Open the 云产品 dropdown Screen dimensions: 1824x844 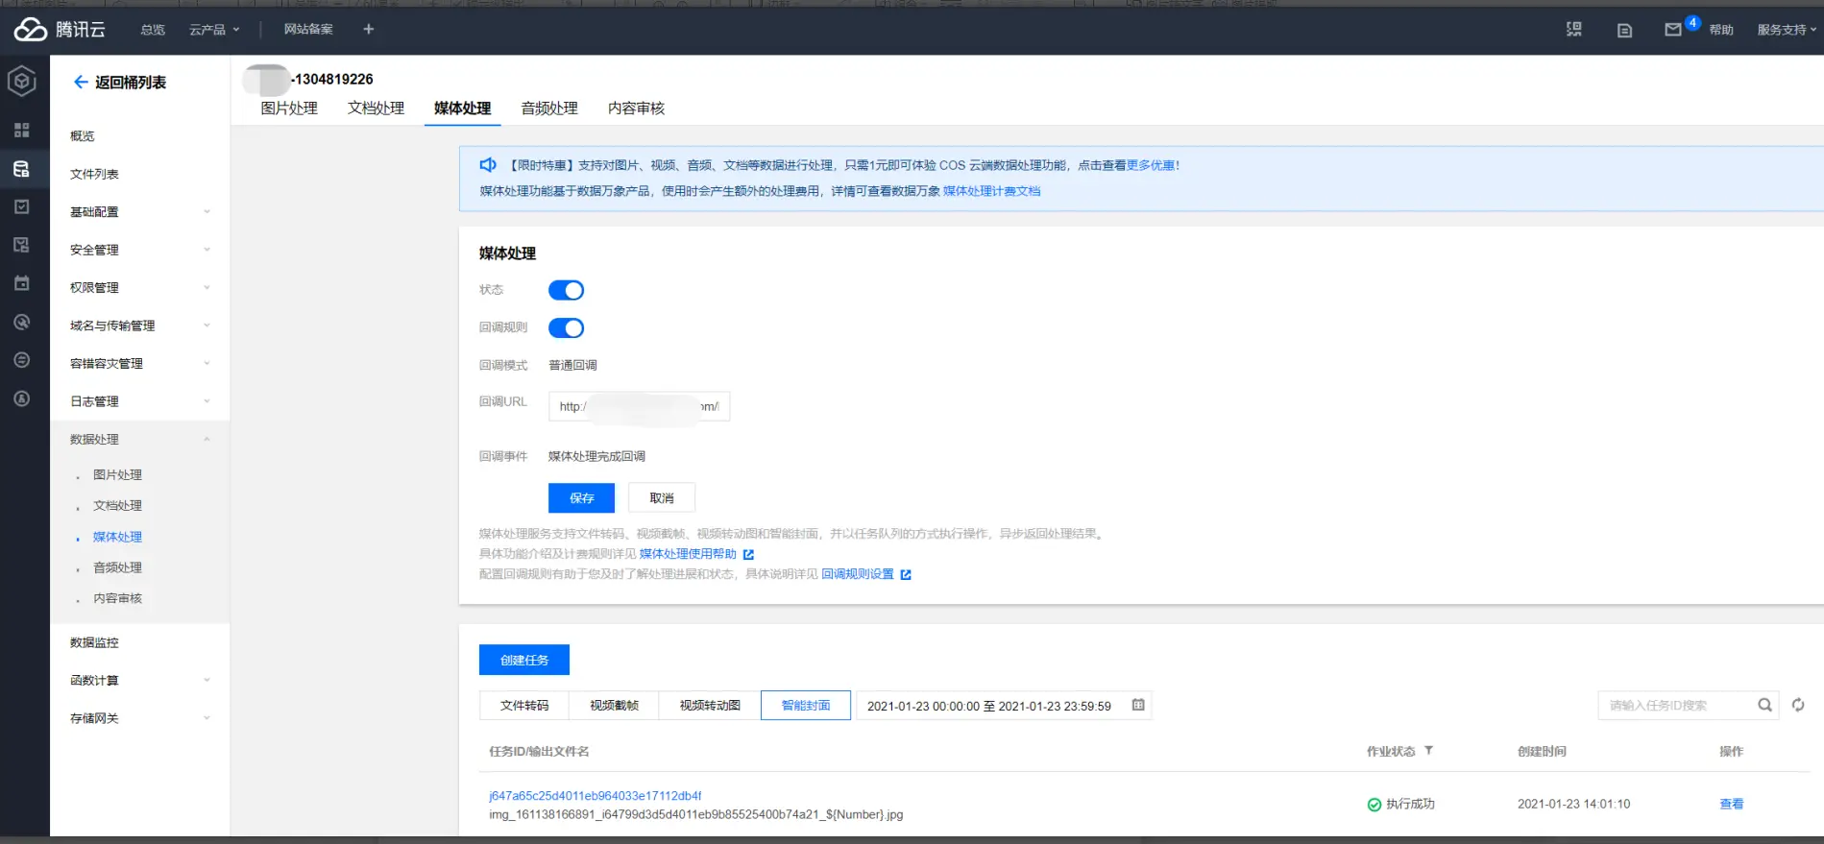point(214,30)
